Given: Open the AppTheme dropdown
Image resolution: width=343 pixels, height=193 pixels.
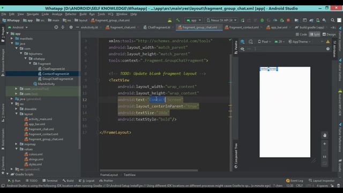Looking at the screenshot, I should pos(300,42).
